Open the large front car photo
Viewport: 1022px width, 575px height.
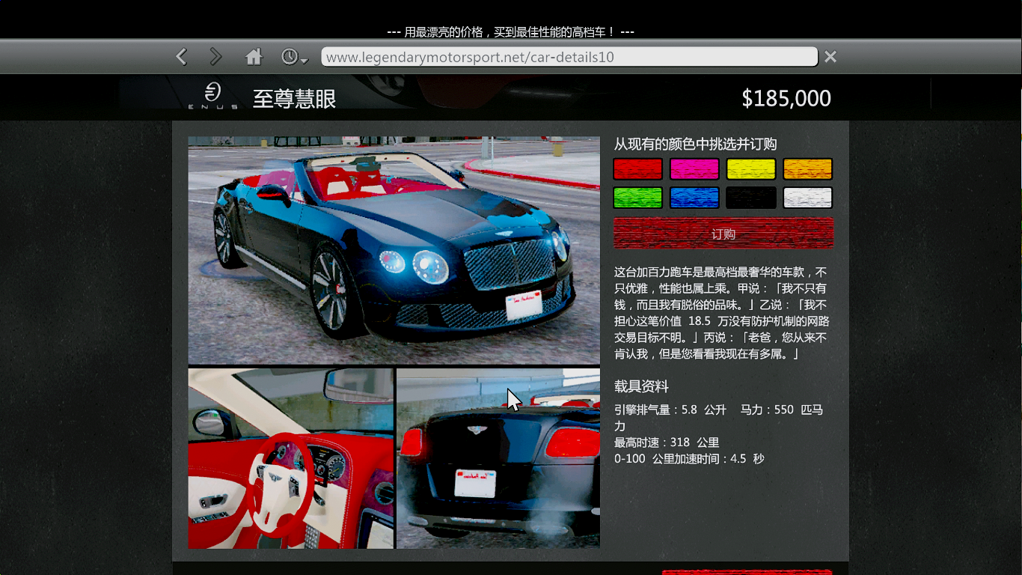click(x=394, y=250)
